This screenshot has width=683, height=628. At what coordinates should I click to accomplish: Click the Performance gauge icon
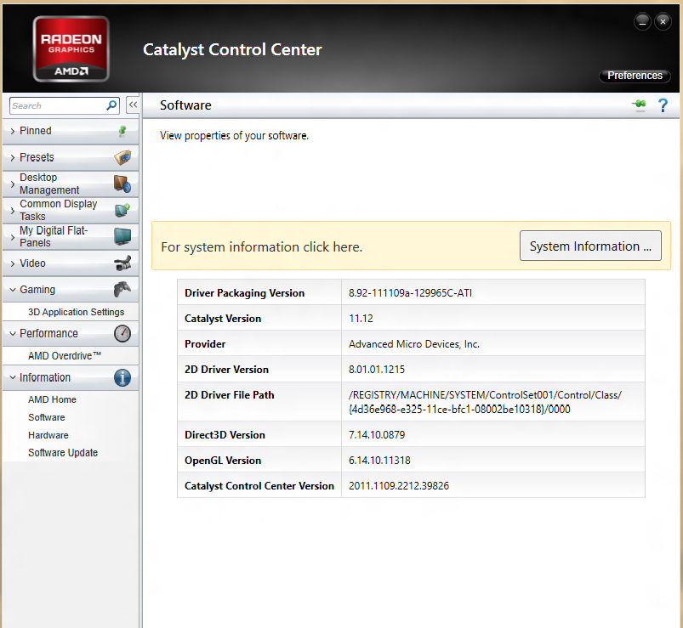122,333
